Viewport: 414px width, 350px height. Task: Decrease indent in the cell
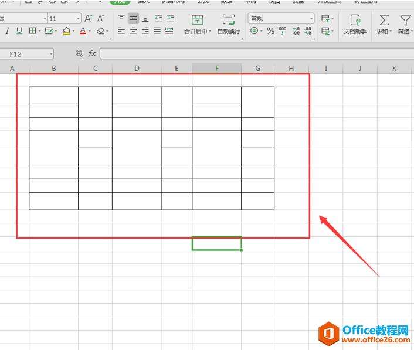click(x=158, y=18)
